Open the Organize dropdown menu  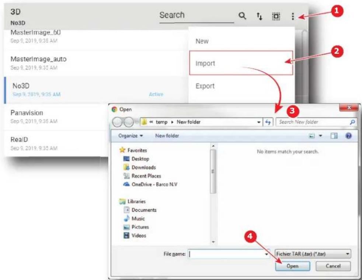pyautogui.click(x=130, y=136)
